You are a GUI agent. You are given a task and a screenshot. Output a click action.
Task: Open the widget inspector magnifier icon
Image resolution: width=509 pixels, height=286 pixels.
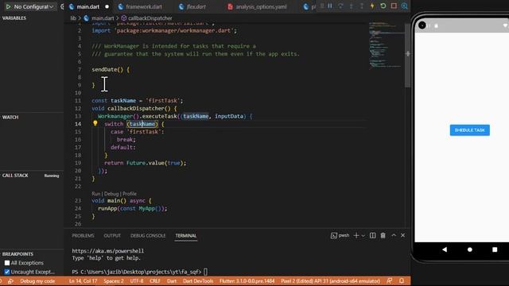tap(404, 6)
